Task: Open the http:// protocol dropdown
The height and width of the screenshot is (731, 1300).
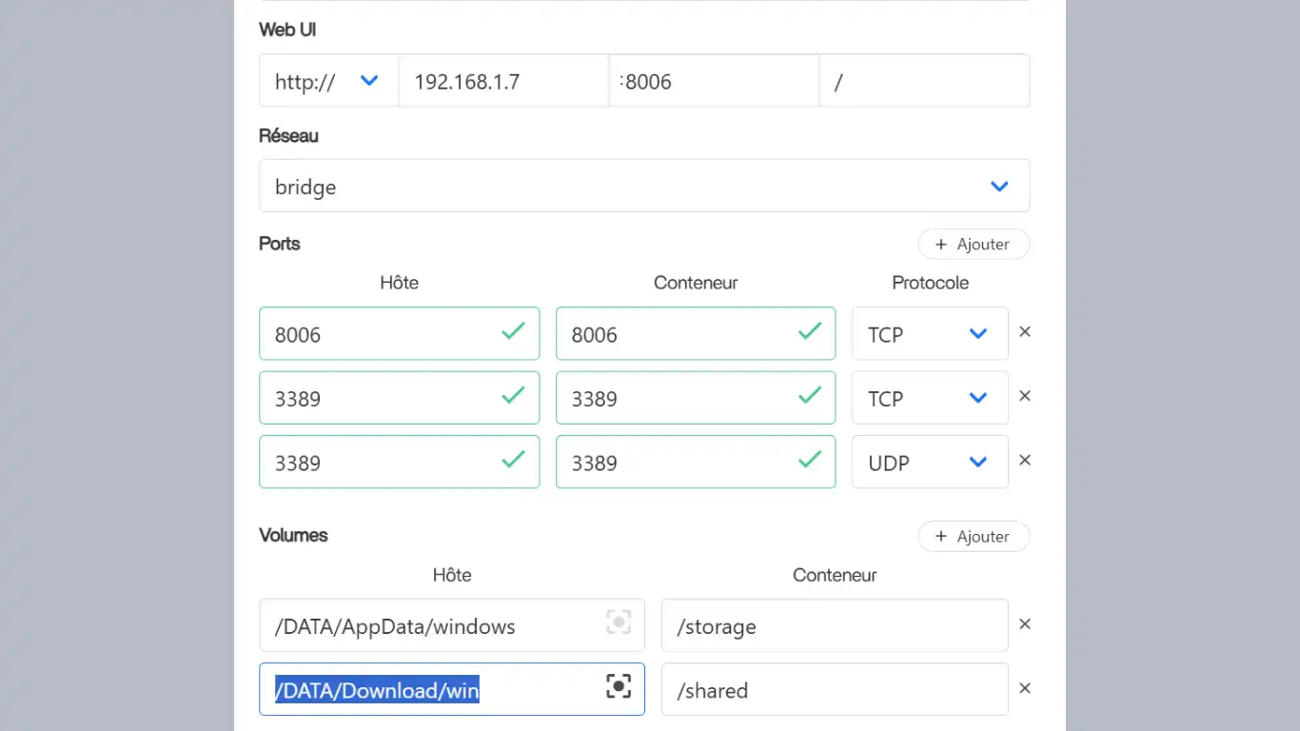Action: (x=328, y=81)
